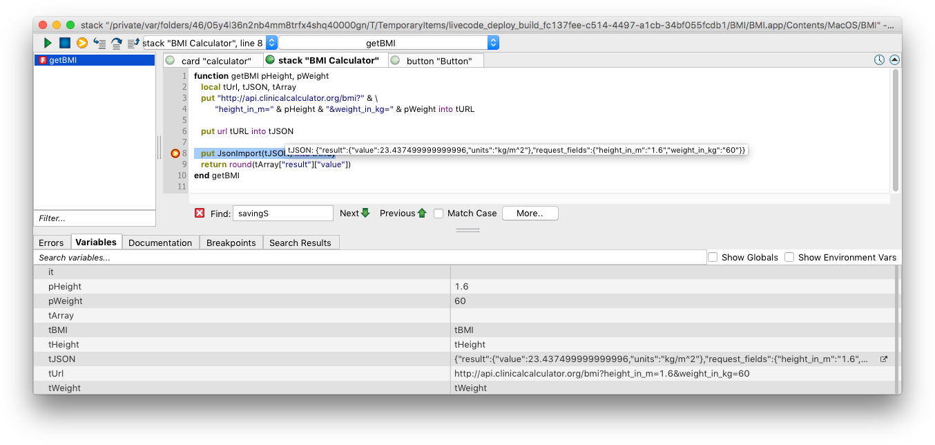Click the orange Show Next Statement icon
935x445 pixels.
pyautogui.click(x=82, y=43)
